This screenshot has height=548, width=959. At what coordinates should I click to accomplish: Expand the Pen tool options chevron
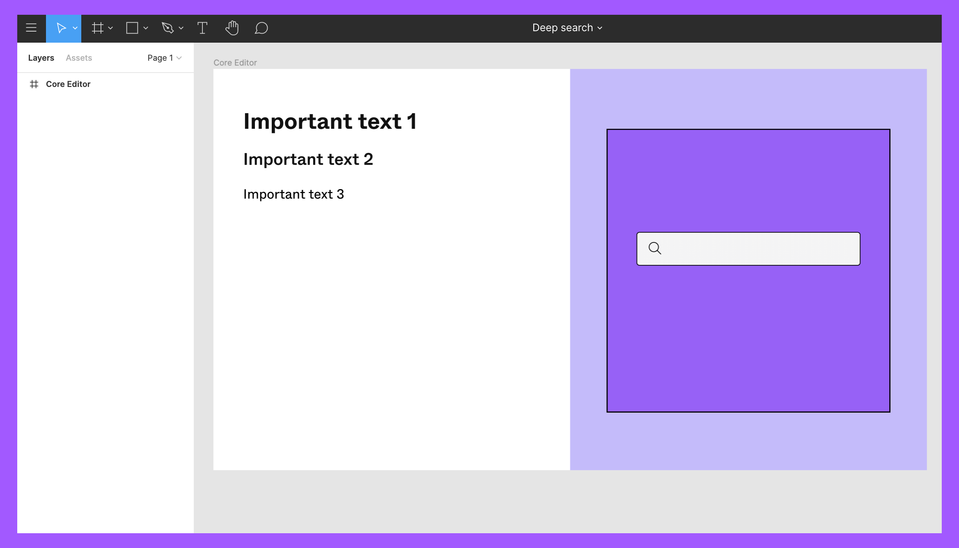click(x=181, y=28)
